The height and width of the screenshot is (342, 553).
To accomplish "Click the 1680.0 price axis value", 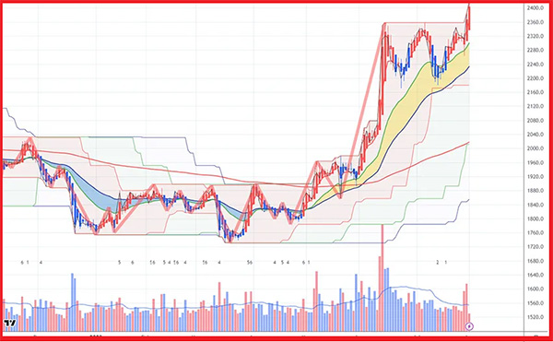I will point(535,261).
